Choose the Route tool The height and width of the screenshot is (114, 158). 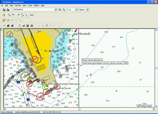(x=23, y=15)
